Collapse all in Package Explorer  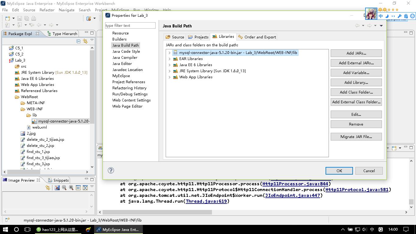coord(78,41)
